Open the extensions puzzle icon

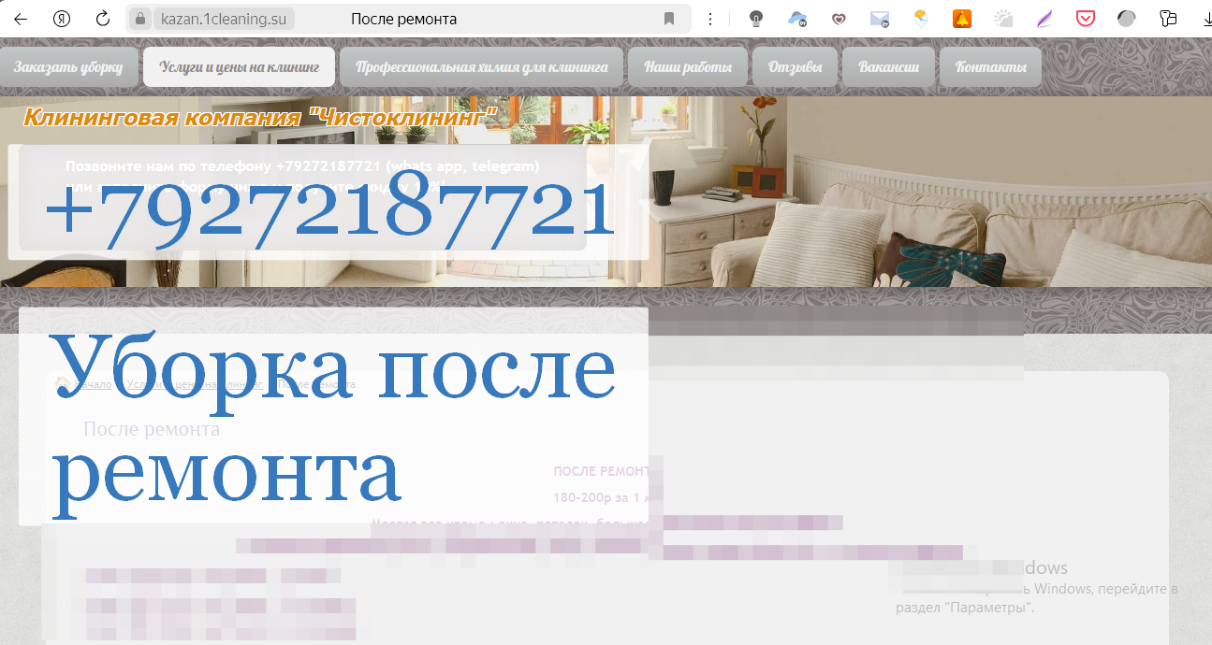click(x=1168, y=19)
